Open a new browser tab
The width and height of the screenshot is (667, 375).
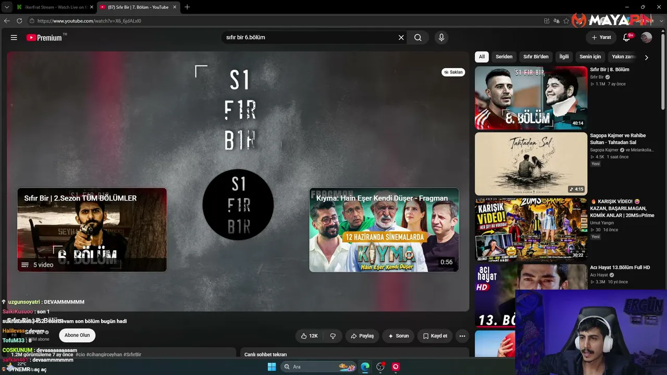(187, 7)
